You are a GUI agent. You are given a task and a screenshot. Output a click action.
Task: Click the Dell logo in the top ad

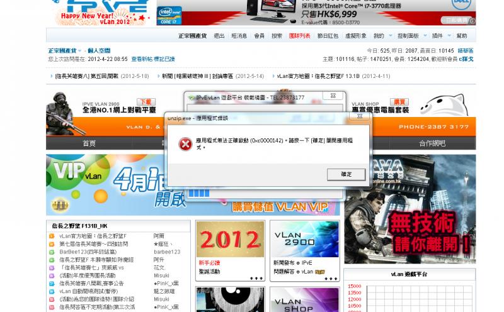point(461,4)
